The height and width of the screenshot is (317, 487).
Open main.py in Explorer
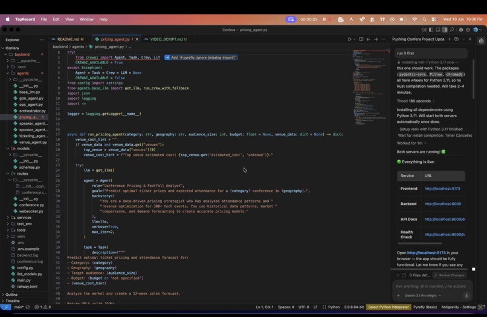tap(24, 280)
